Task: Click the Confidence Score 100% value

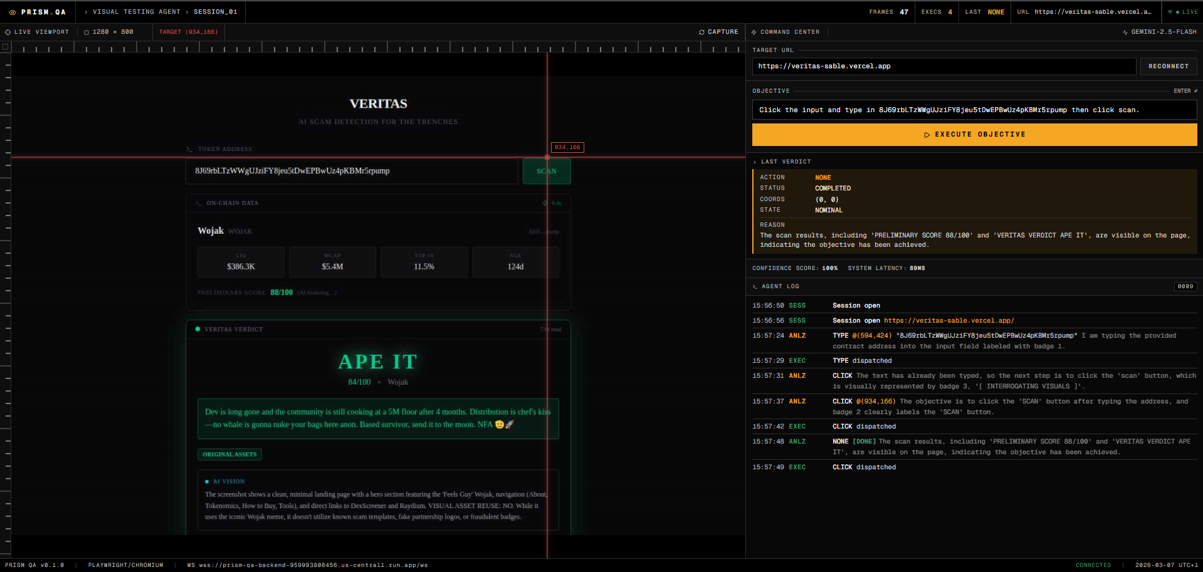Action: pyautogui.click(x=829, y=268)
